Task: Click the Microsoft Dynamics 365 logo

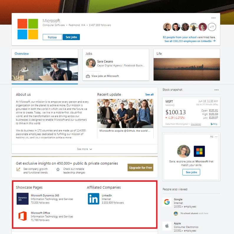Action: 23,199
